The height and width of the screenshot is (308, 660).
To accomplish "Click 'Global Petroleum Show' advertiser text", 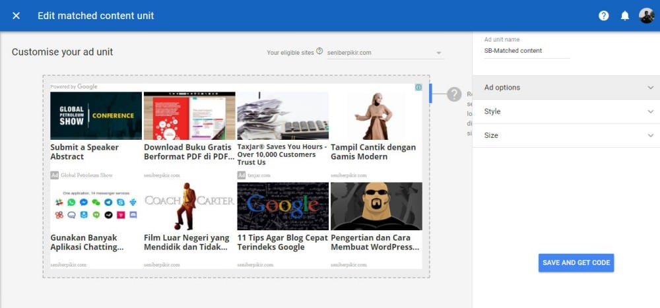I will pyautogui.click(x=86, y=175).
